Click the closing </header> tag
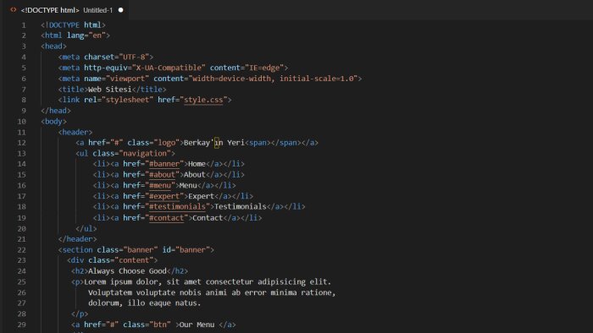593x333 pixels. (78, 238)
